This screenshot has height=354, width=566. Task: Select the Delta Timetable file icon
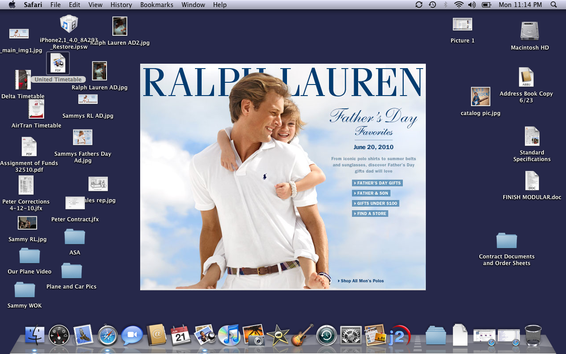pyautogui.click(x=23, y=80)
